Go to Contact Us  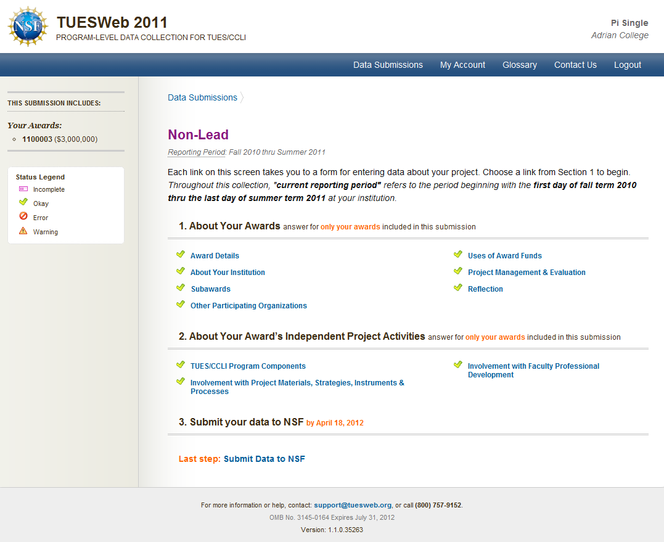[x=575, y=65]
